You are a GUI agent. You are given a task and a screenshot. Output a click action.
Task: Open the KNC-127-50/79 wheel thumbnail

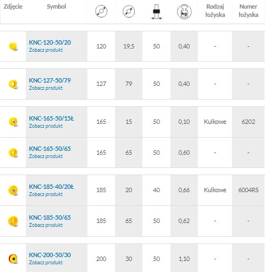point(13,84)
